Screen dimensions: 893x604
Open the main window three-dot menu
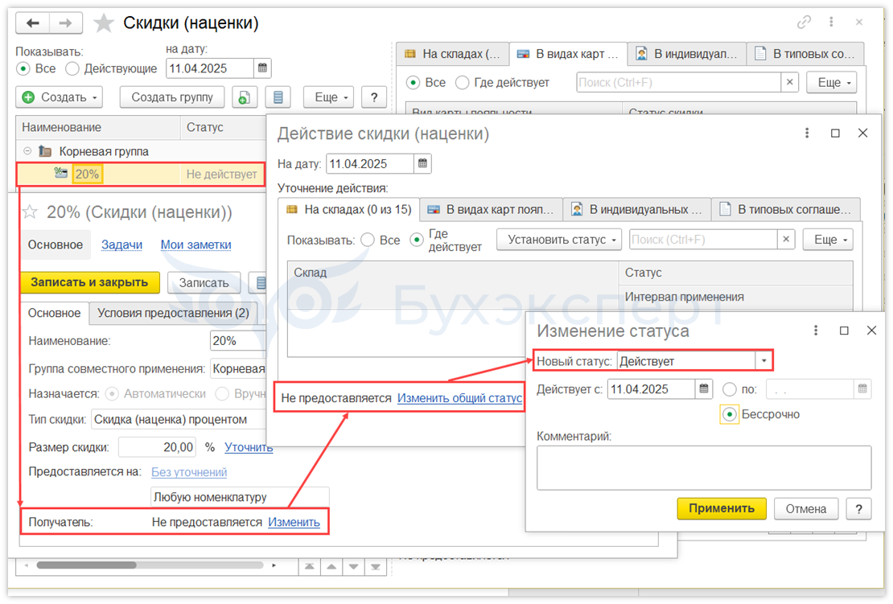831,23
